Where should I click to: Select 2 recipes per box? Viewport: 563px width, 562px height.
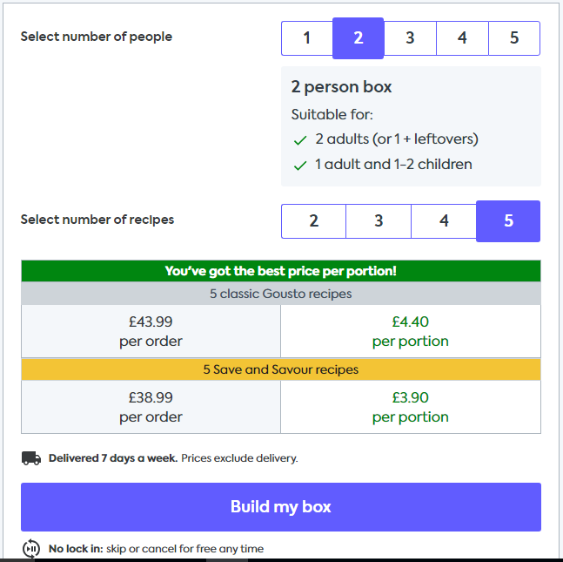(x=314, y=221)
